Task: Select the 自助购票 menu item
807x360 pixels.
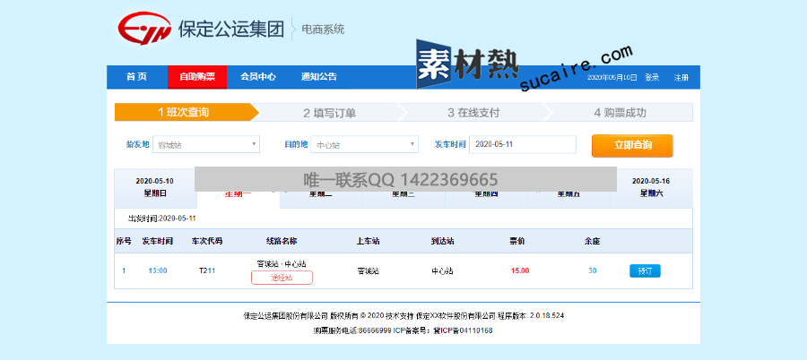Action: (x=197, y=77)
